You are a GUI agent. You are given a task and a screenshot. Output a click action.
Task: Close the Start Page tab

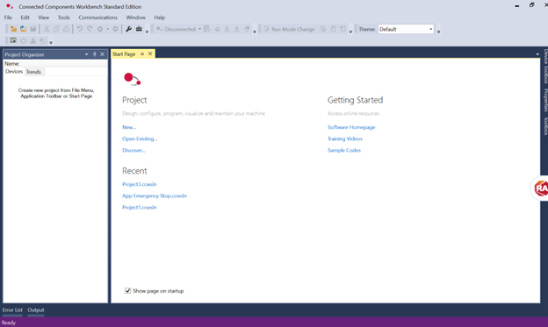click(x=150, y=53)
